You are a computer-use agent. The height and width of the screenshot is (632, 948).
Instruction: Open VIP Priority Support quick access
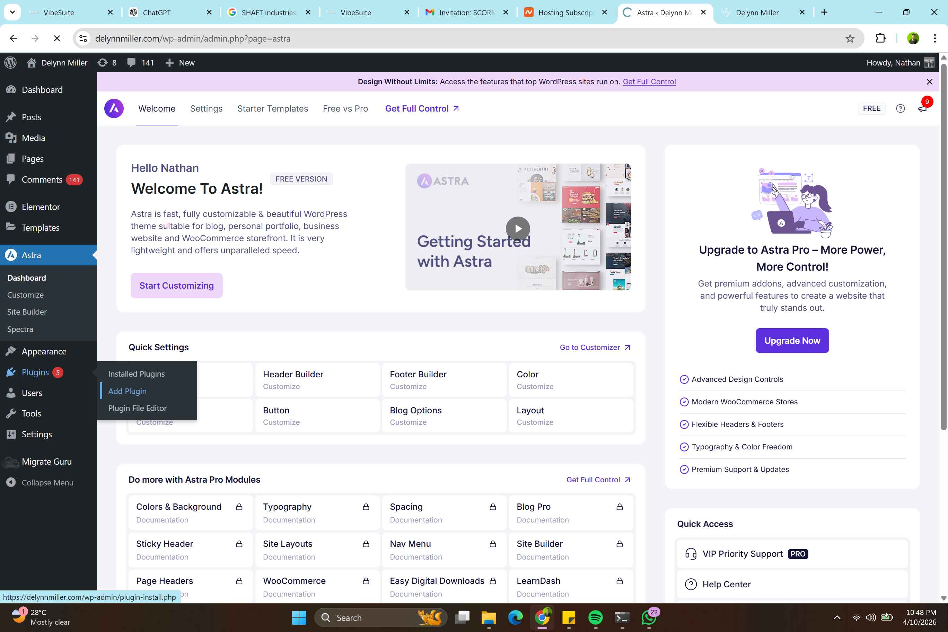(x=792, y=554)
